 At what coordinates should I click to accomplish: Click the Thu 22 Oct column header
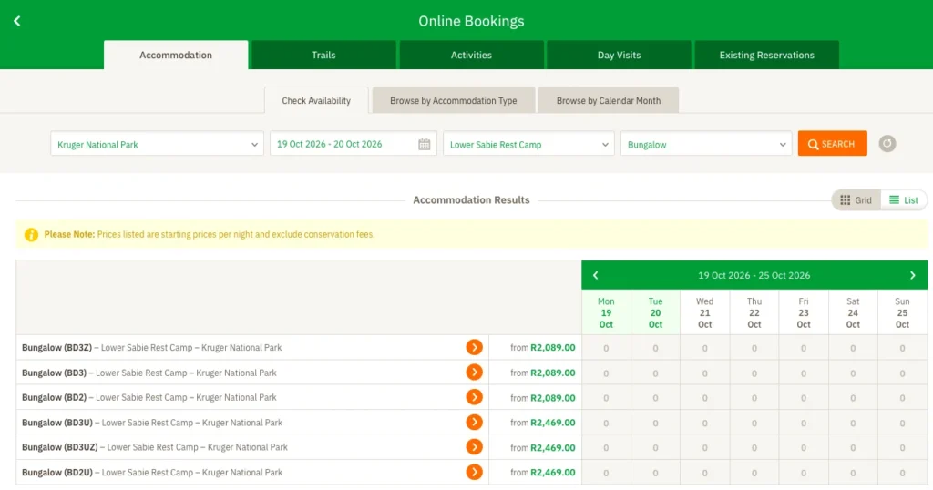pyautogui.click(x=754, y=312)
